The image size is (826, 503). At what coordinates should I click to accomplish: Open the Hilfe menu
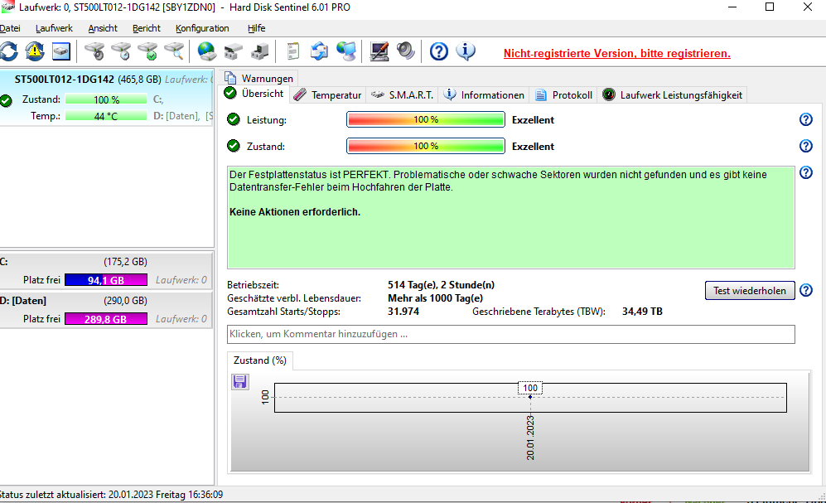[256, 28]
